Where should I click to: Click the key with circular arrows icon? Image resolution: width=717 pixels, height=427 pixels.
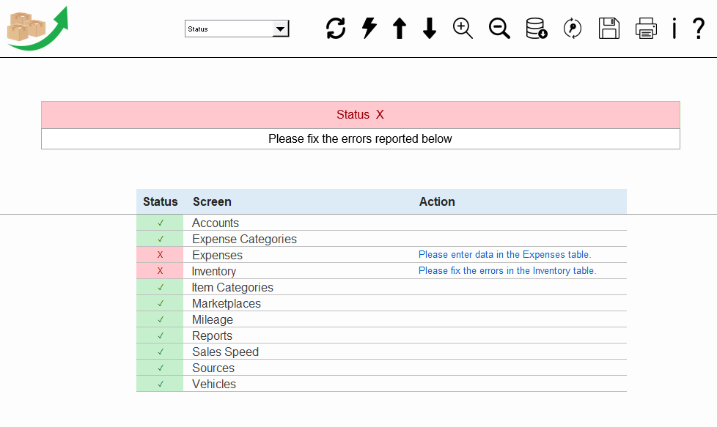[x=573, y=29]
